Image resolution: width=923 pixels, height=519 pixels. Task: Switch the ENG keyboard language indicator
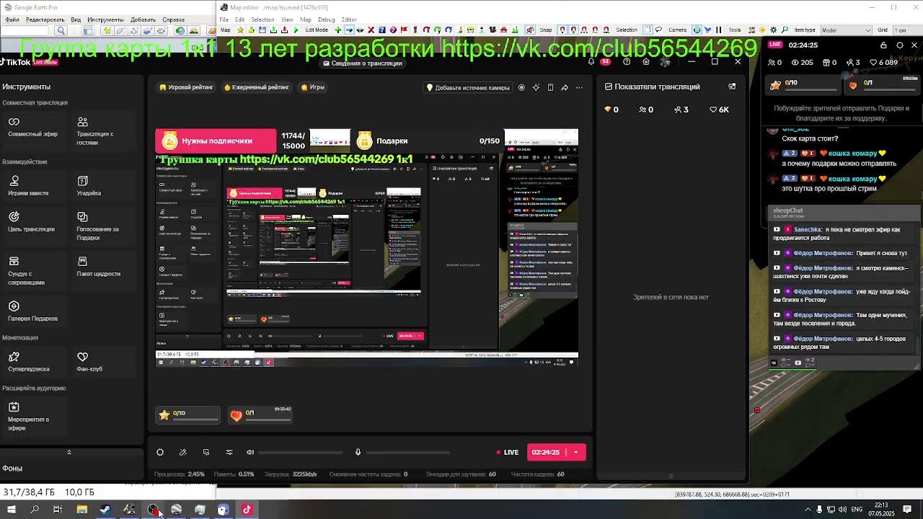click(x=857, y=510)
